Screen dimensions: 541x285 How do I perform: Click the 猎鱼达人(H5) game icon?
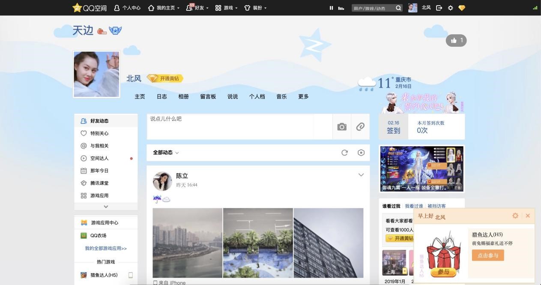coord(83,275)
